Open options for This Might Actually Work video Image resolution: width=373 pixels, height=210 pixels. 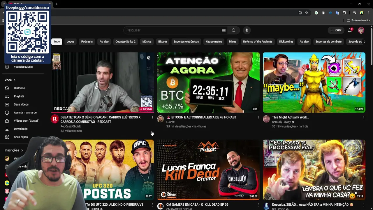pos(364,118)
